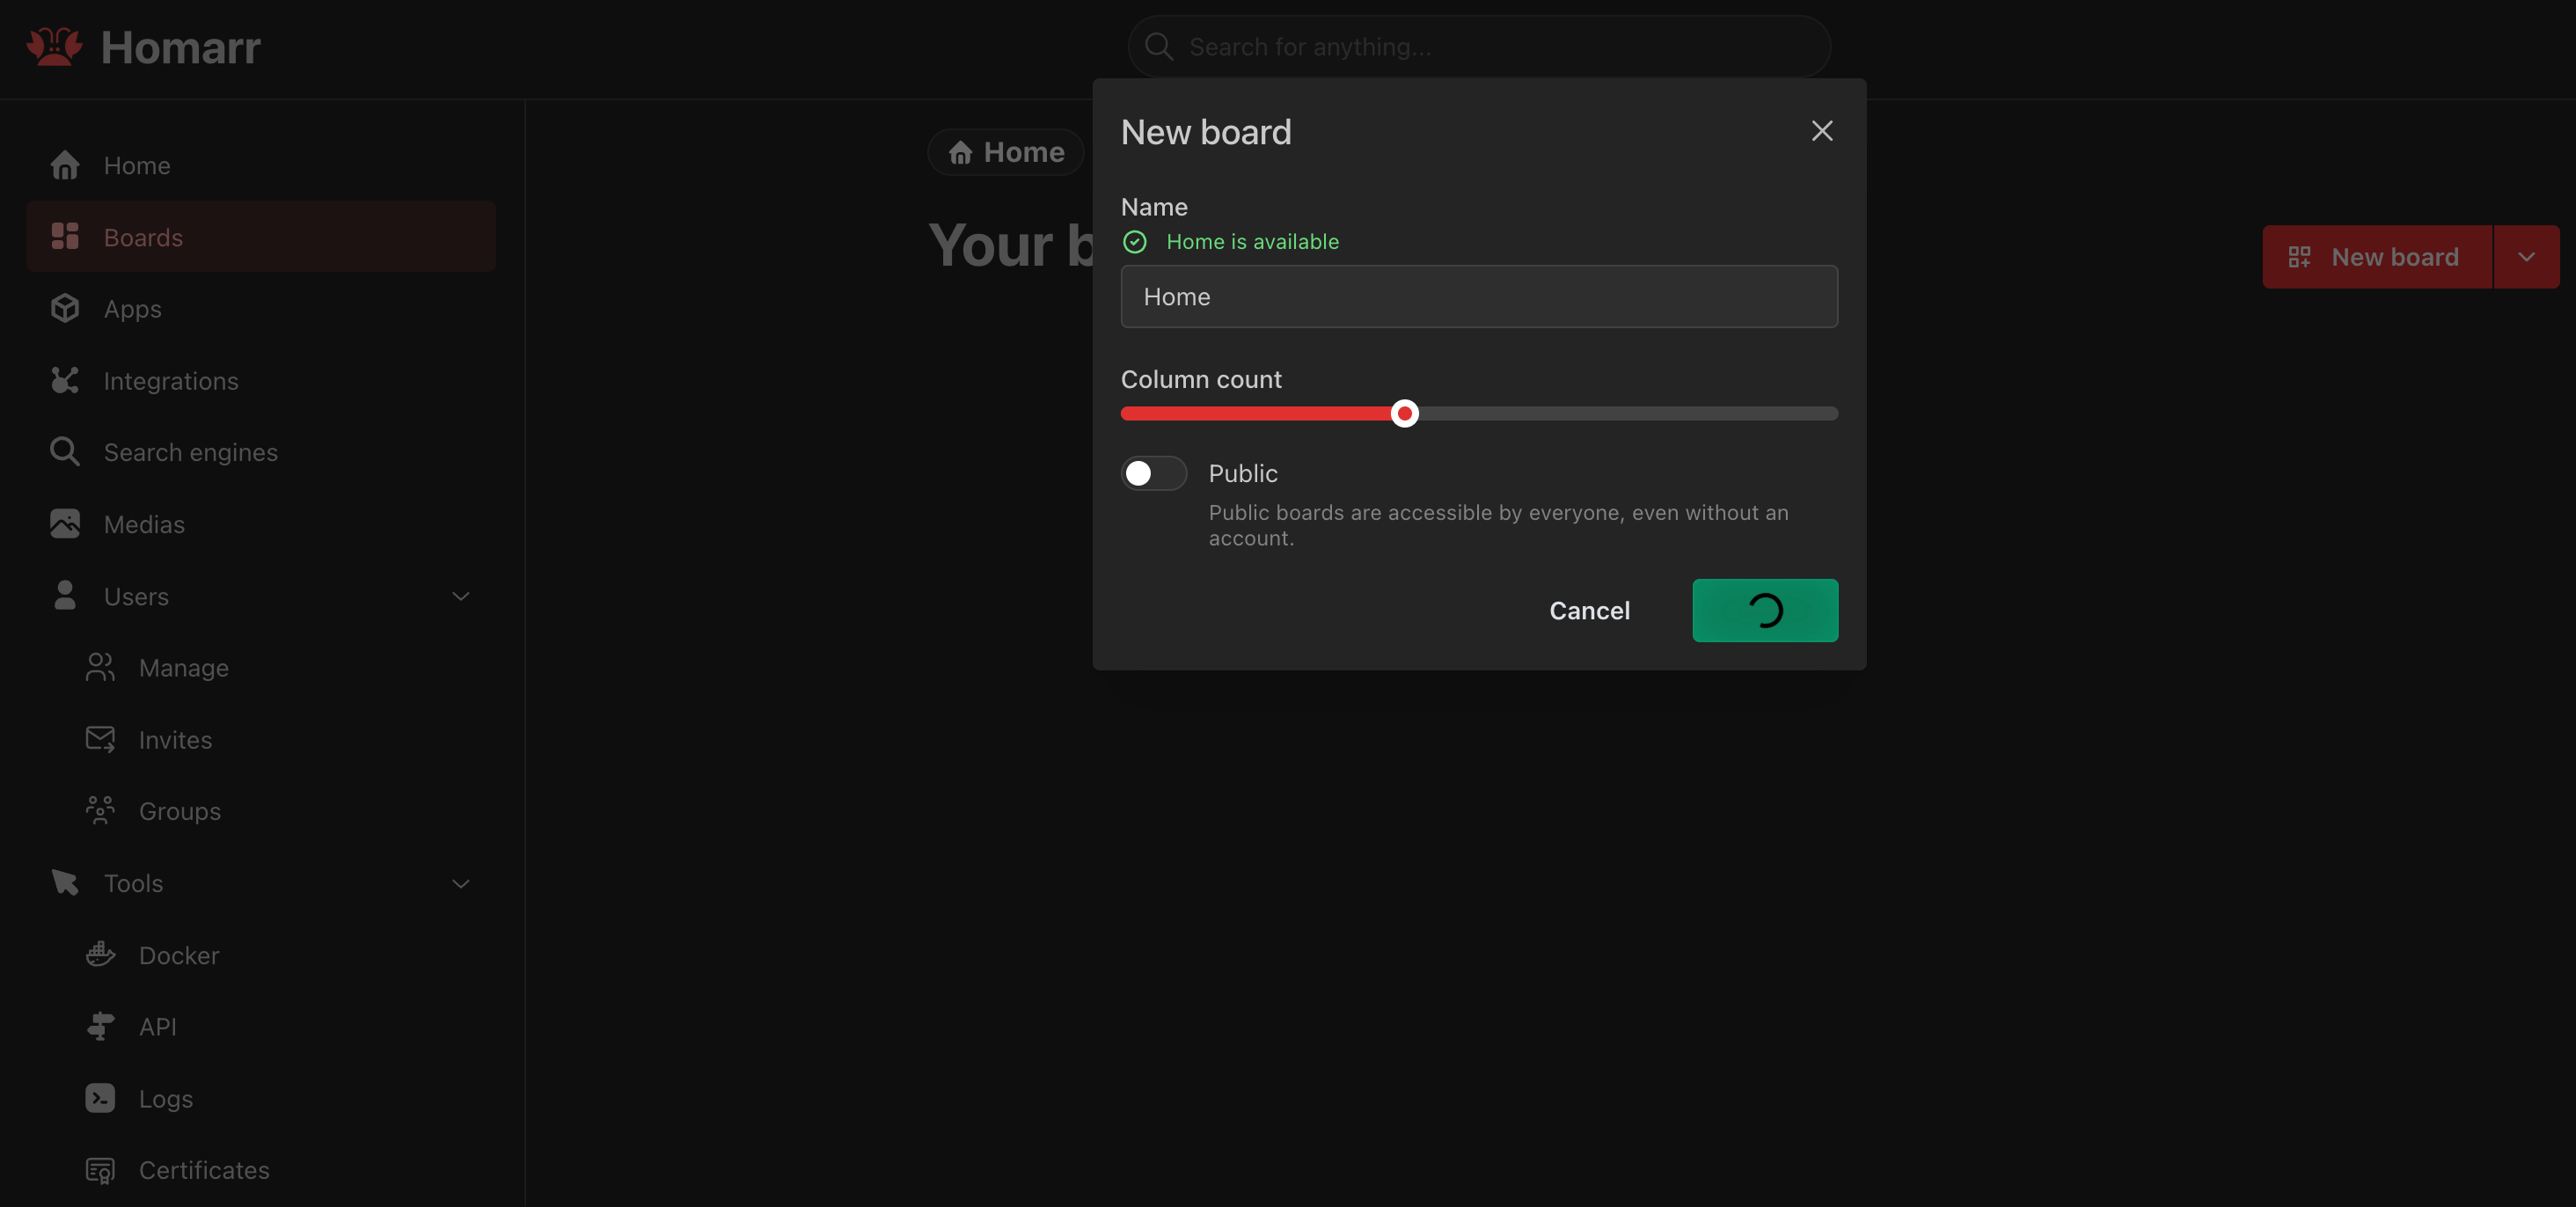Open the Search engines page
This screenshot has width=2576, height=1207.
261,452
